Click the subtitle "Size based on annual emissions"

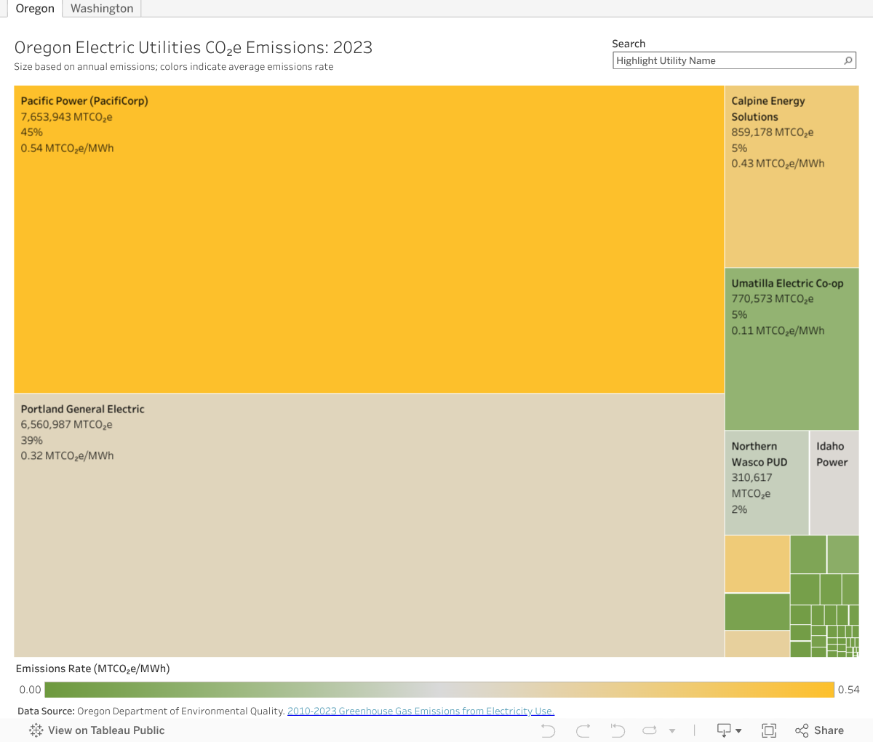pyautogui.click(x=85, y=67)
